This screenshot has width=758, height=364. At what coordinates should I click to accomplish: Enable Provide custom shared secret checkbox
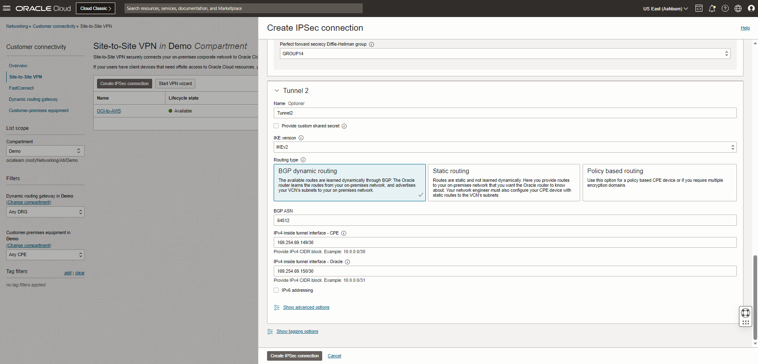pos(276,126)
